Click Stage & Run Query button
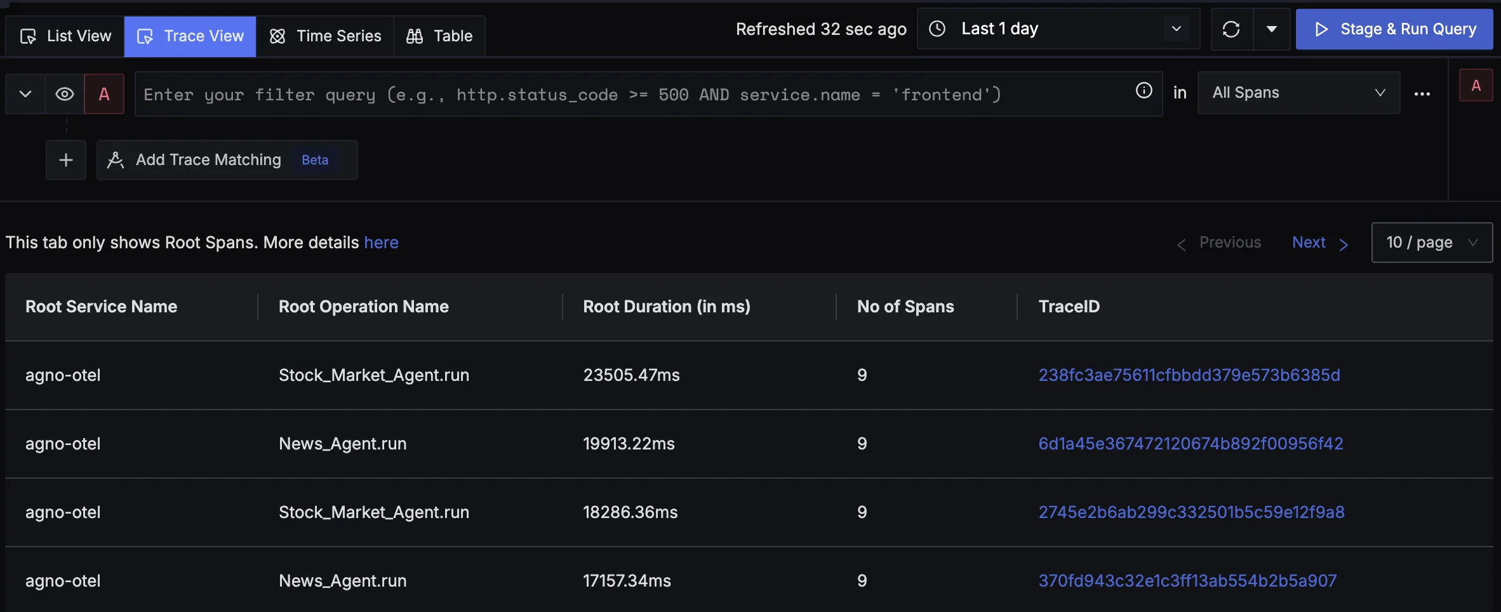Viewport: 1501px width, 612px height. [x=1394, y=29]
